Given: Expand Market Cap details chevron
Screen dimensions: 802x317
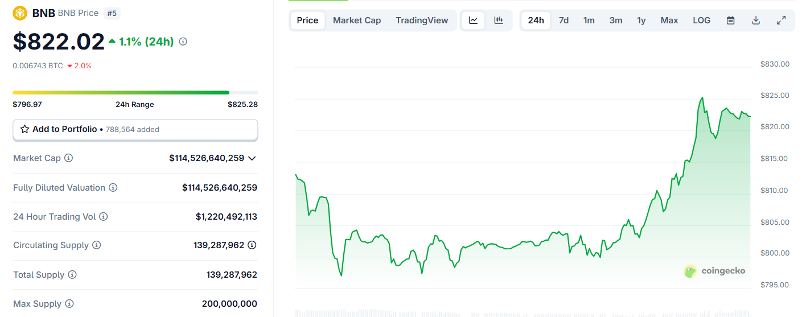Looking at the screenshot, I should click(x=252, y=158).
